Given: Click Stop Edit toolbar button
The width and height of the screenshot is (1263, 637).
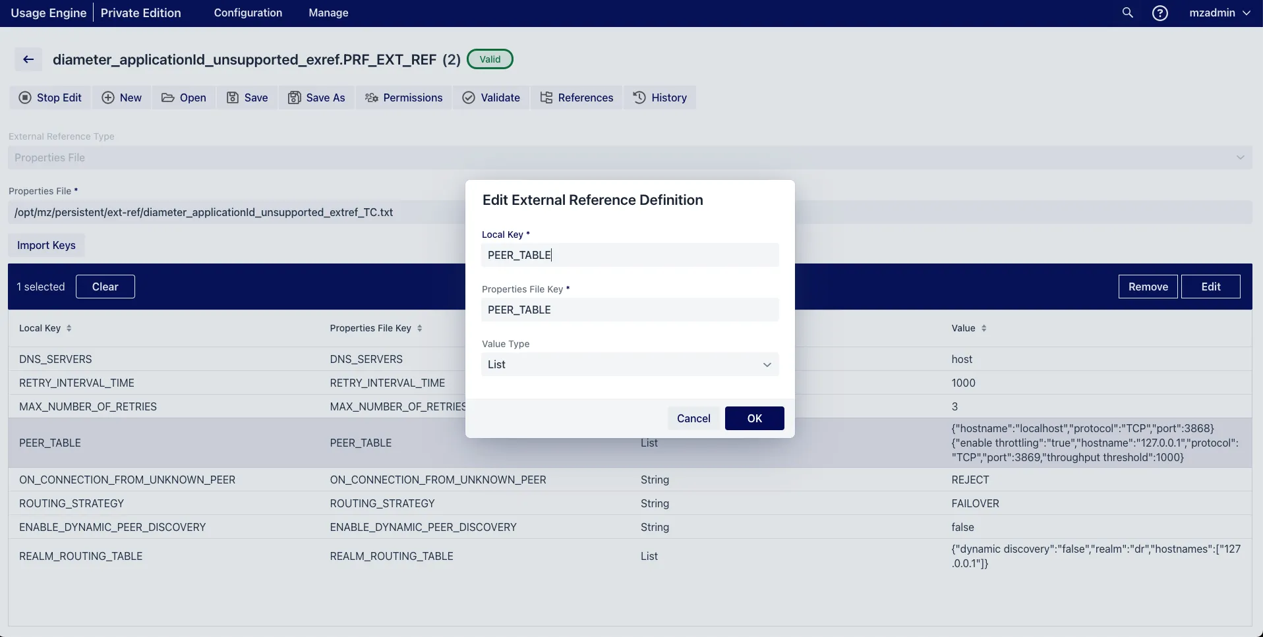Looking at the screenshot, I should point(51,97).
